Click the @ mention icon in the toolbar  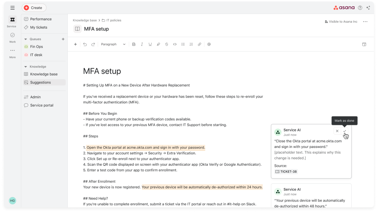coord(209,44)
